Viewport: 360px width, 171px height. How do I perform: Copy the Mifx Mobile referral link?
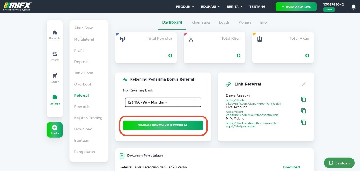[303, 122]
